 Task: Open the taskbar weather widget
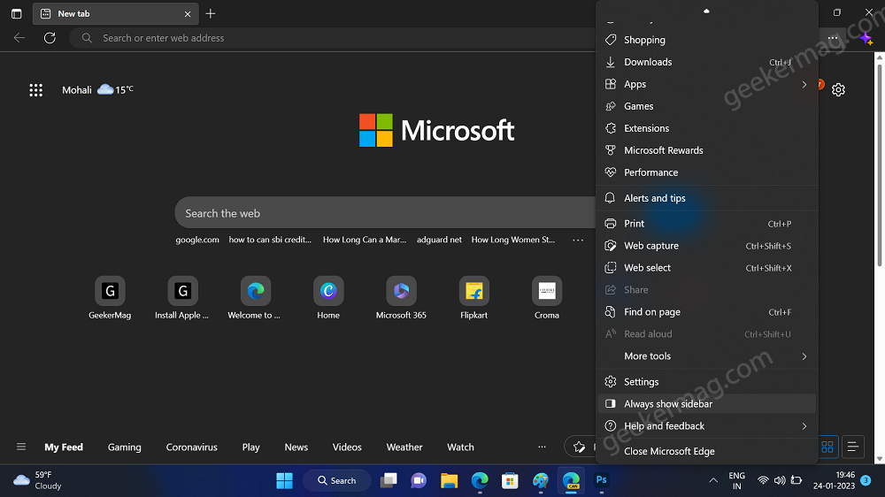(x=37, y=481)
